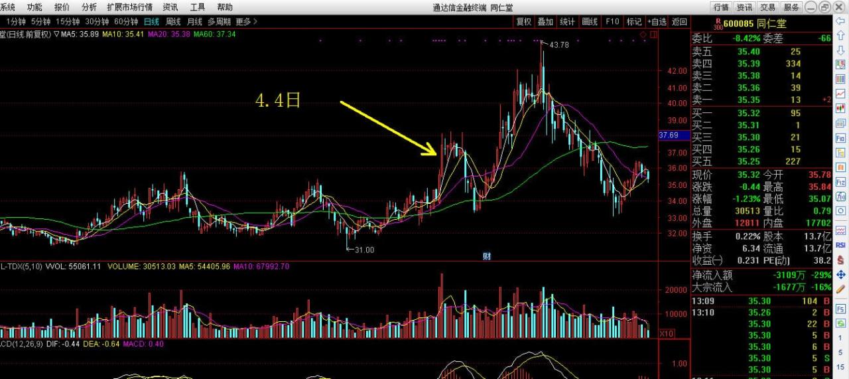Add stock with +自选 button
The height and width of the screenshot is (379, 849).
pos(657,22)
